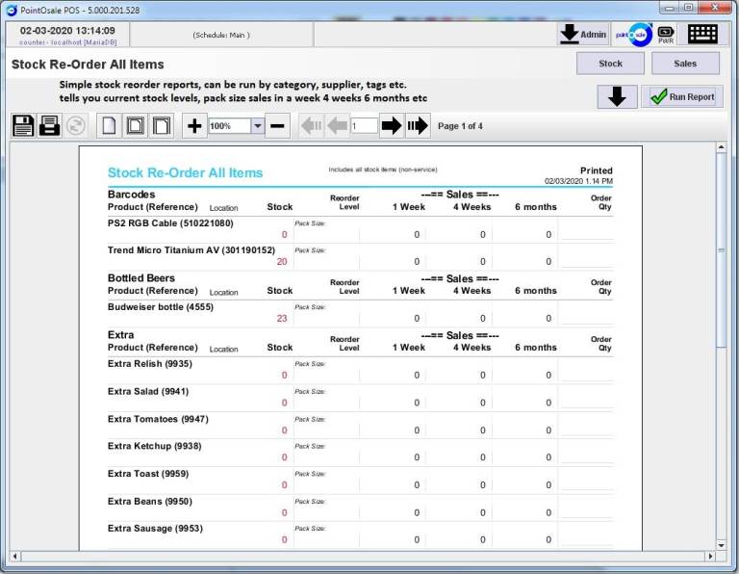Click the Run Report button
The image size is (739, 574).
point(682,96)
